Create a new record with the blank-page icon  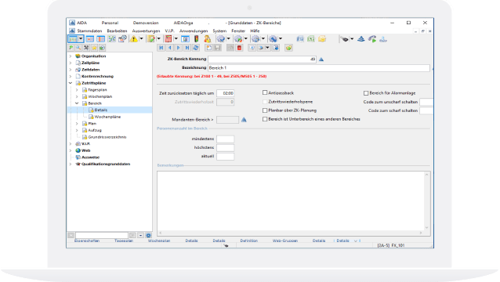click(x=208, y=48)
